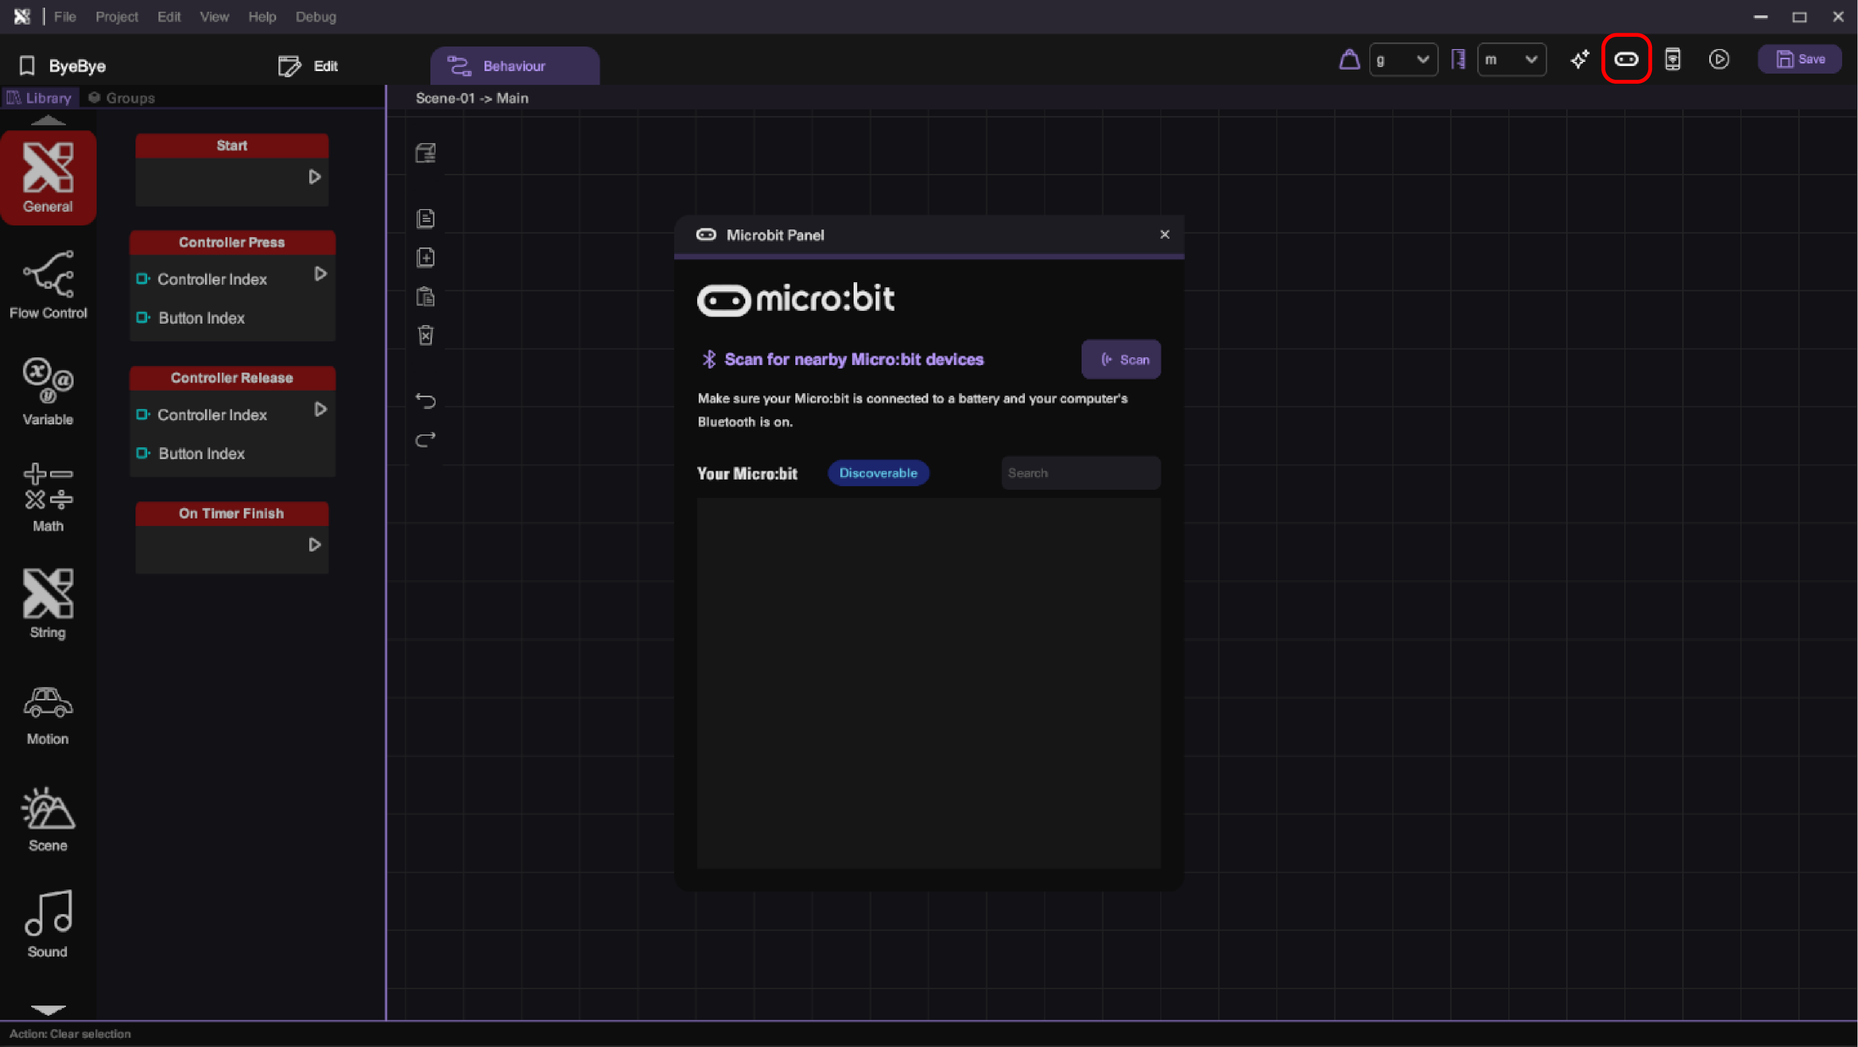Open the length unit dropdown showing m
The height and width of the screenshot is (1047, 1858).
tap(1511, 59)
